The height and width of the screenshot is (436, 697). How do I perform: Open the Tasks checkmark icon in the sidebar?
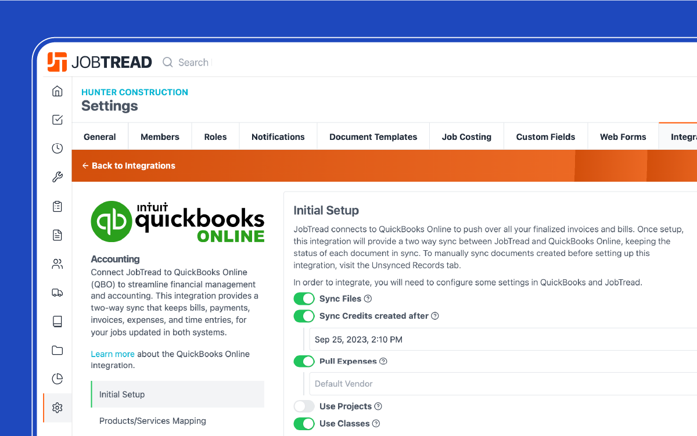click(x=57, y=120)
